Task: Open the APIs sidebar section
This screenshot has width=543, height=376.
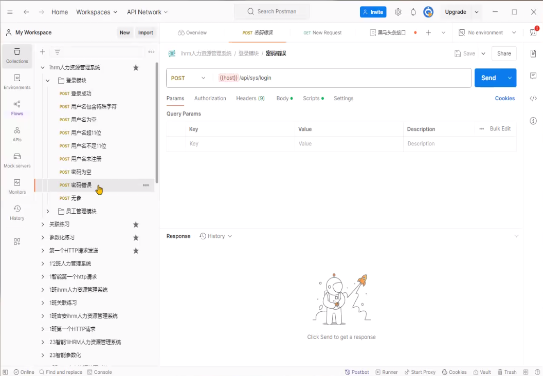Action: (x=17, y=134)
